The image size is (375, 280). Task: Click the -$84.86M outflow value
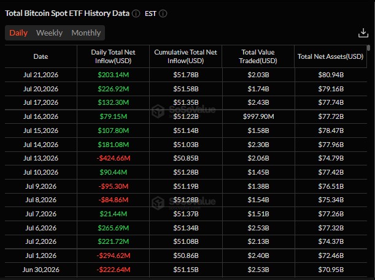pos(114,200)
